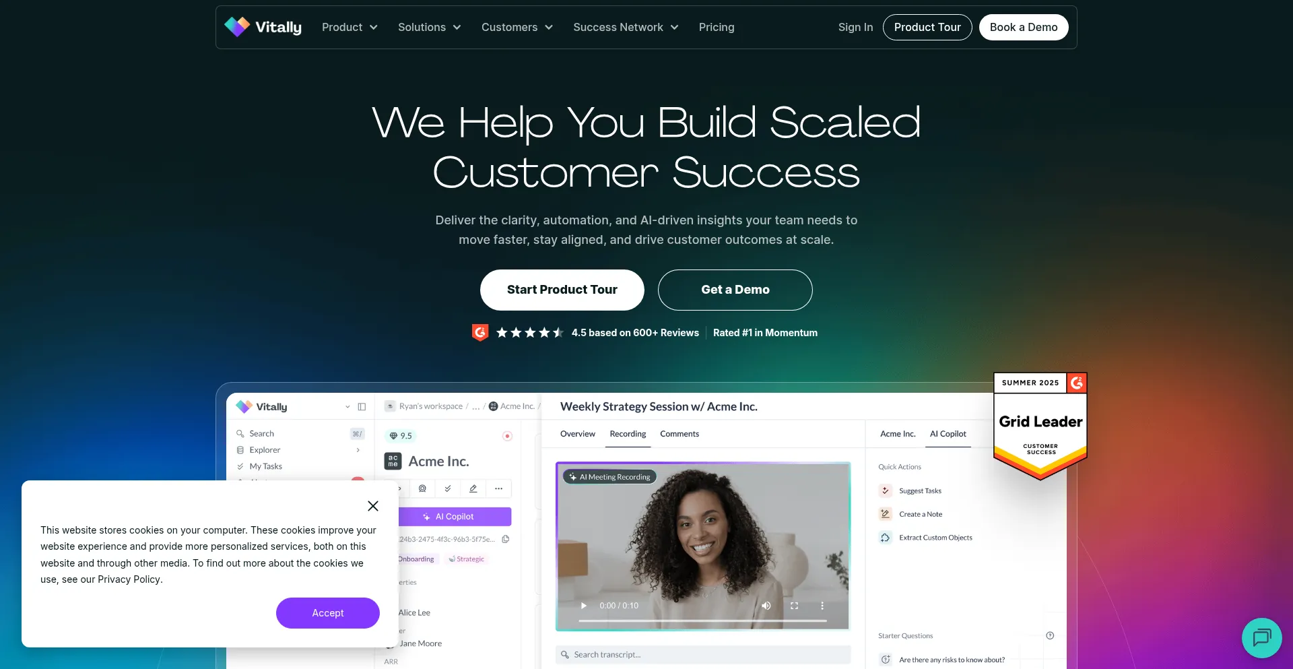Viewport: 1293px width, 669px height.
Task: Click the Start Product Tour button
Action: (562, 290)
